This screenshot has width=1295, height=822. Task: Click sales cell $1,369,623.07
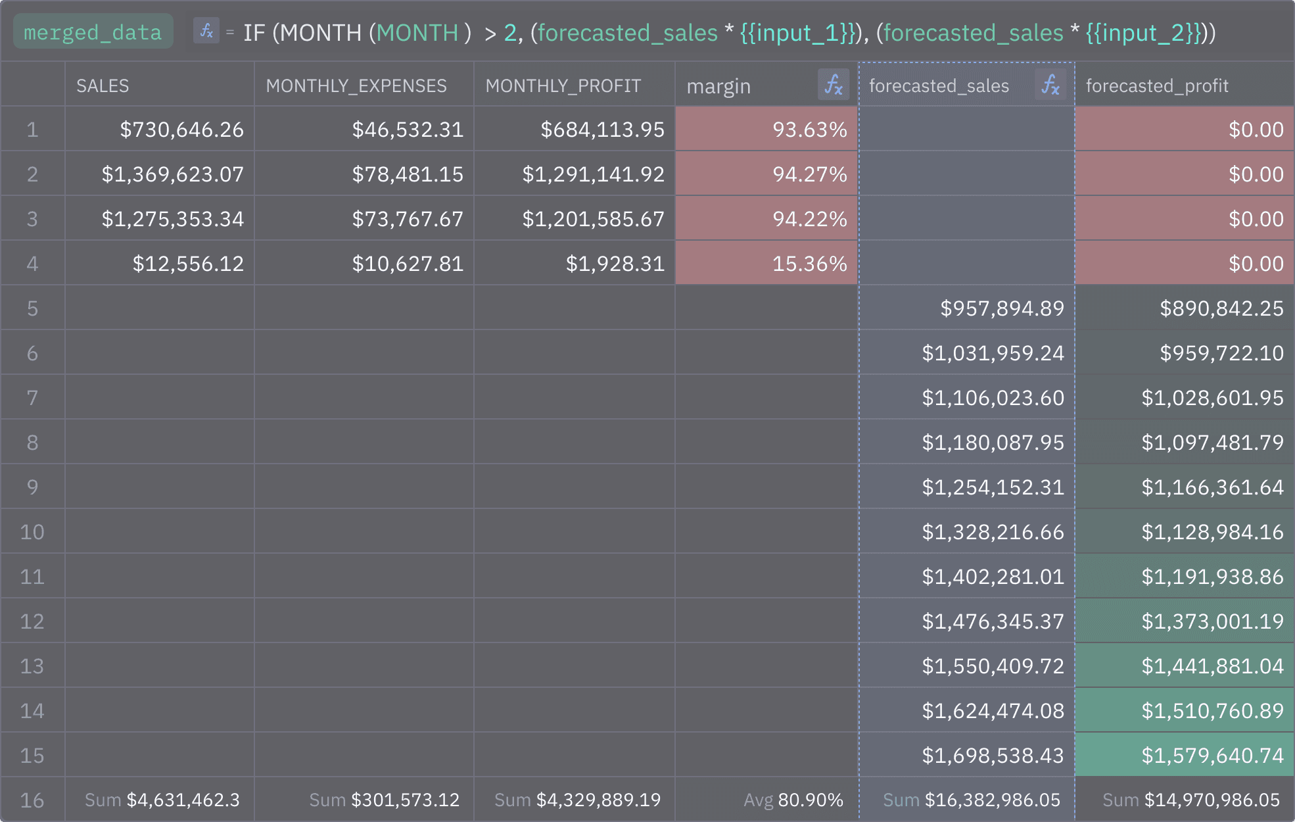160,174
